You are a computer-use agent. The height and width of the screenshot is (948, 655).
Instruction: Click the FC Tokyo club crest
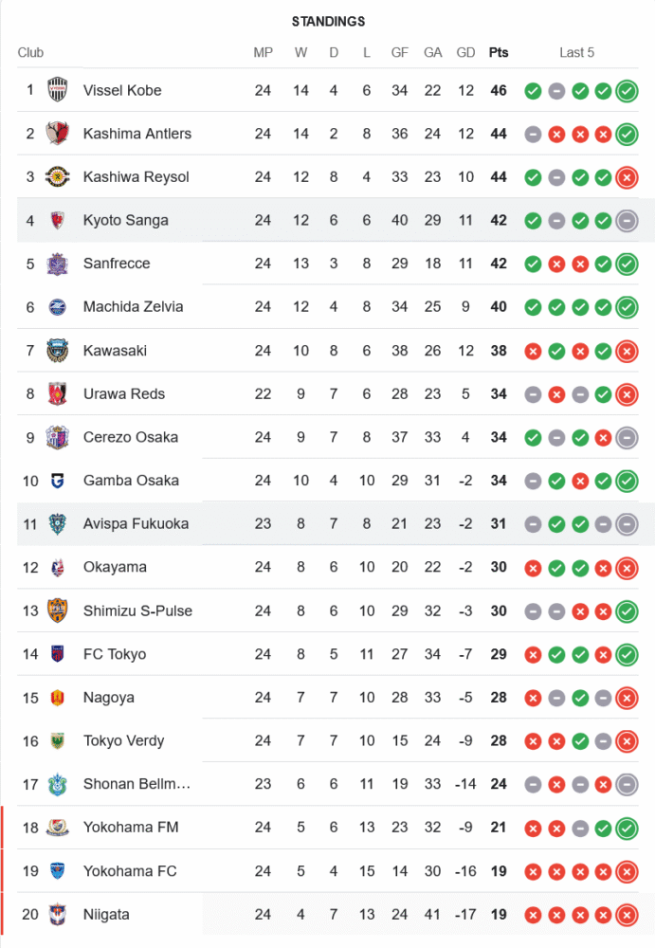58,654
